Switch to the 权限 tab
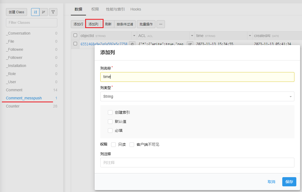 tap(95, 9)
